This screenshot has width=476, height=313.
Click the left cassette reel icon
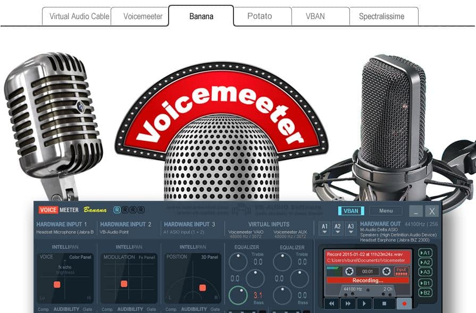[x=349, y=271]
